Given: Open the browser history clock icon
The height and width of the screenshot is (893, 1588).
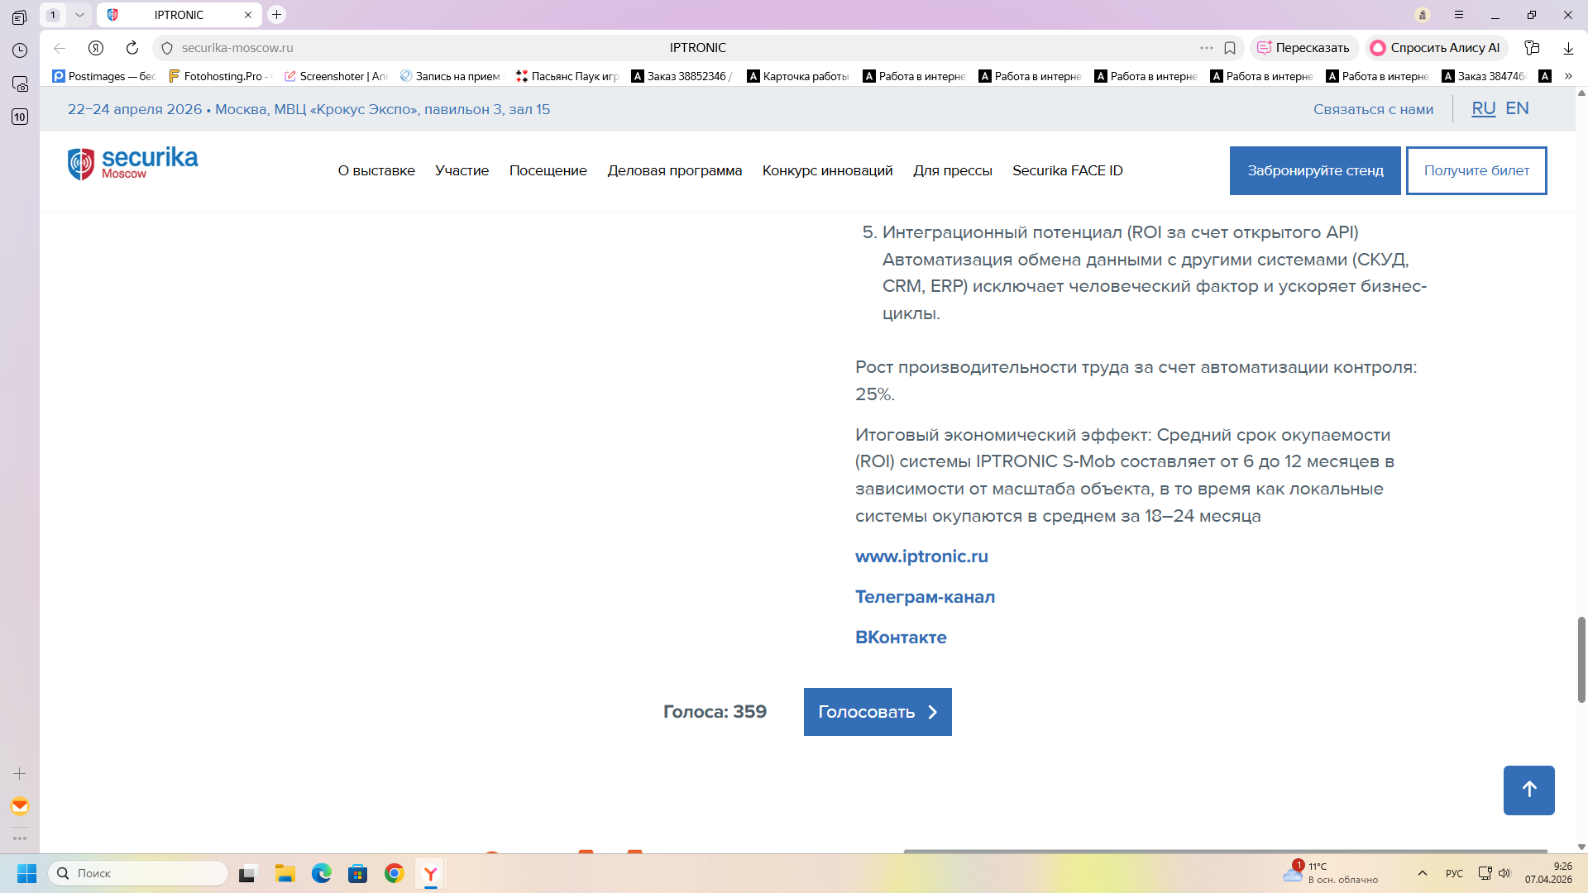Looking at the screenshot, I should (20, 50).
